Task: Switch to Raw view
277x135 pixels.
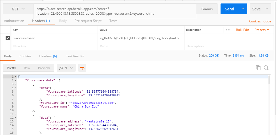Action: (x=27, y=68)
